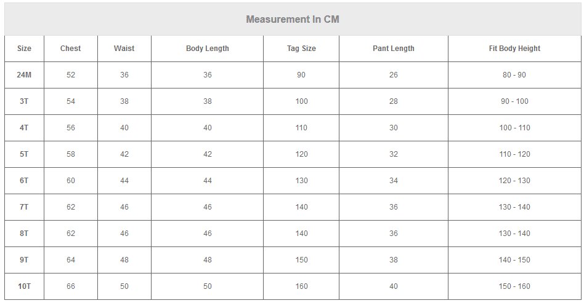This screenshot has width=584, height=303.
Task: Select chest value 58 in the 5T row
Action: pos(71,154)
